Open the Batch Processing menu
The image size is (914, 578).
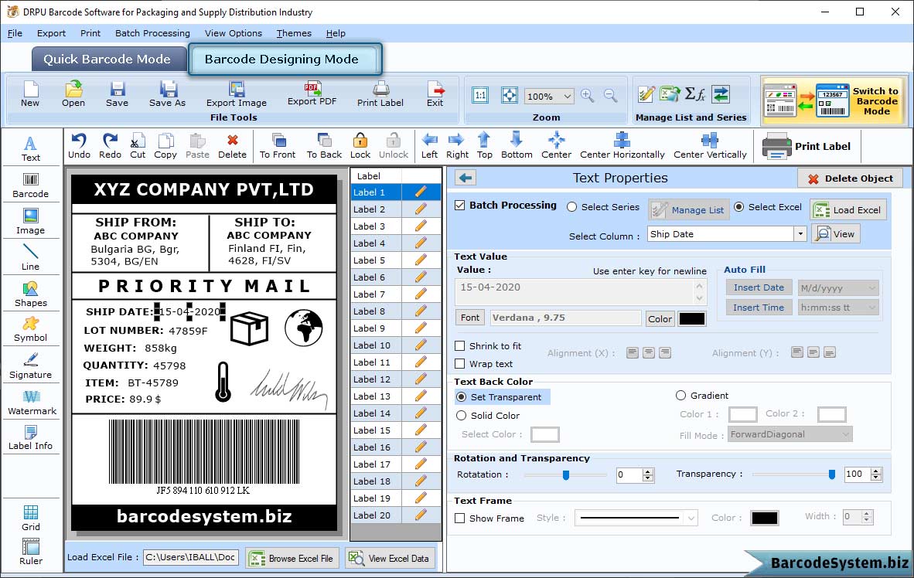tap(153, 33)
